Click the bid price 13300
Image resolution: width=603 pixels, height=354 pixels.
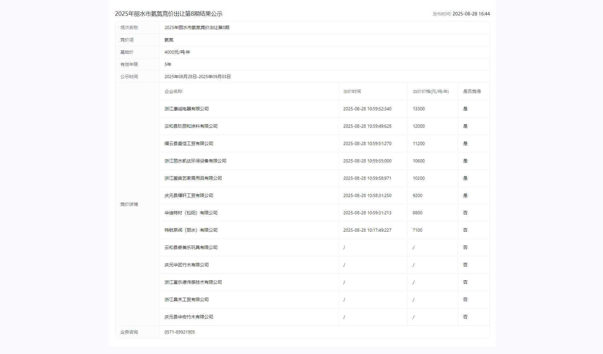(x=418, y=109)
